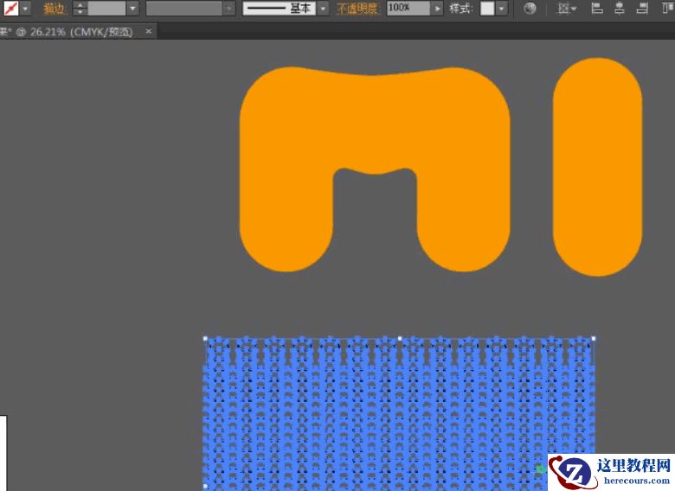Click the top-center bounding box handle

click(400, 338)
